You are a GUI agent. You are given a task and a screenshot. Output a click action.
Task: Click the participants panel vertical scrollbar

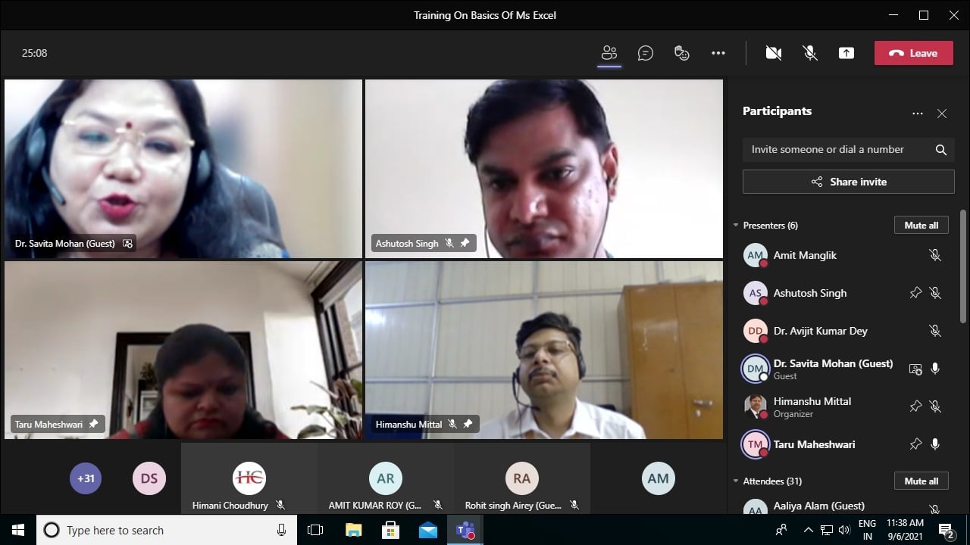pos(963,265)
